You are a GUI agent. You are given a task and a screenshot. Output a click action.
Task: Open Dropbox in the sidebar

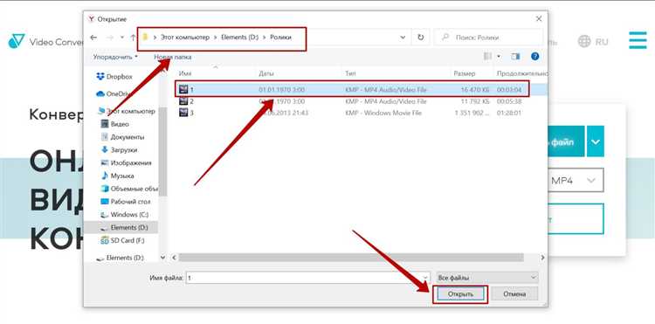click(x=114, y=77)
